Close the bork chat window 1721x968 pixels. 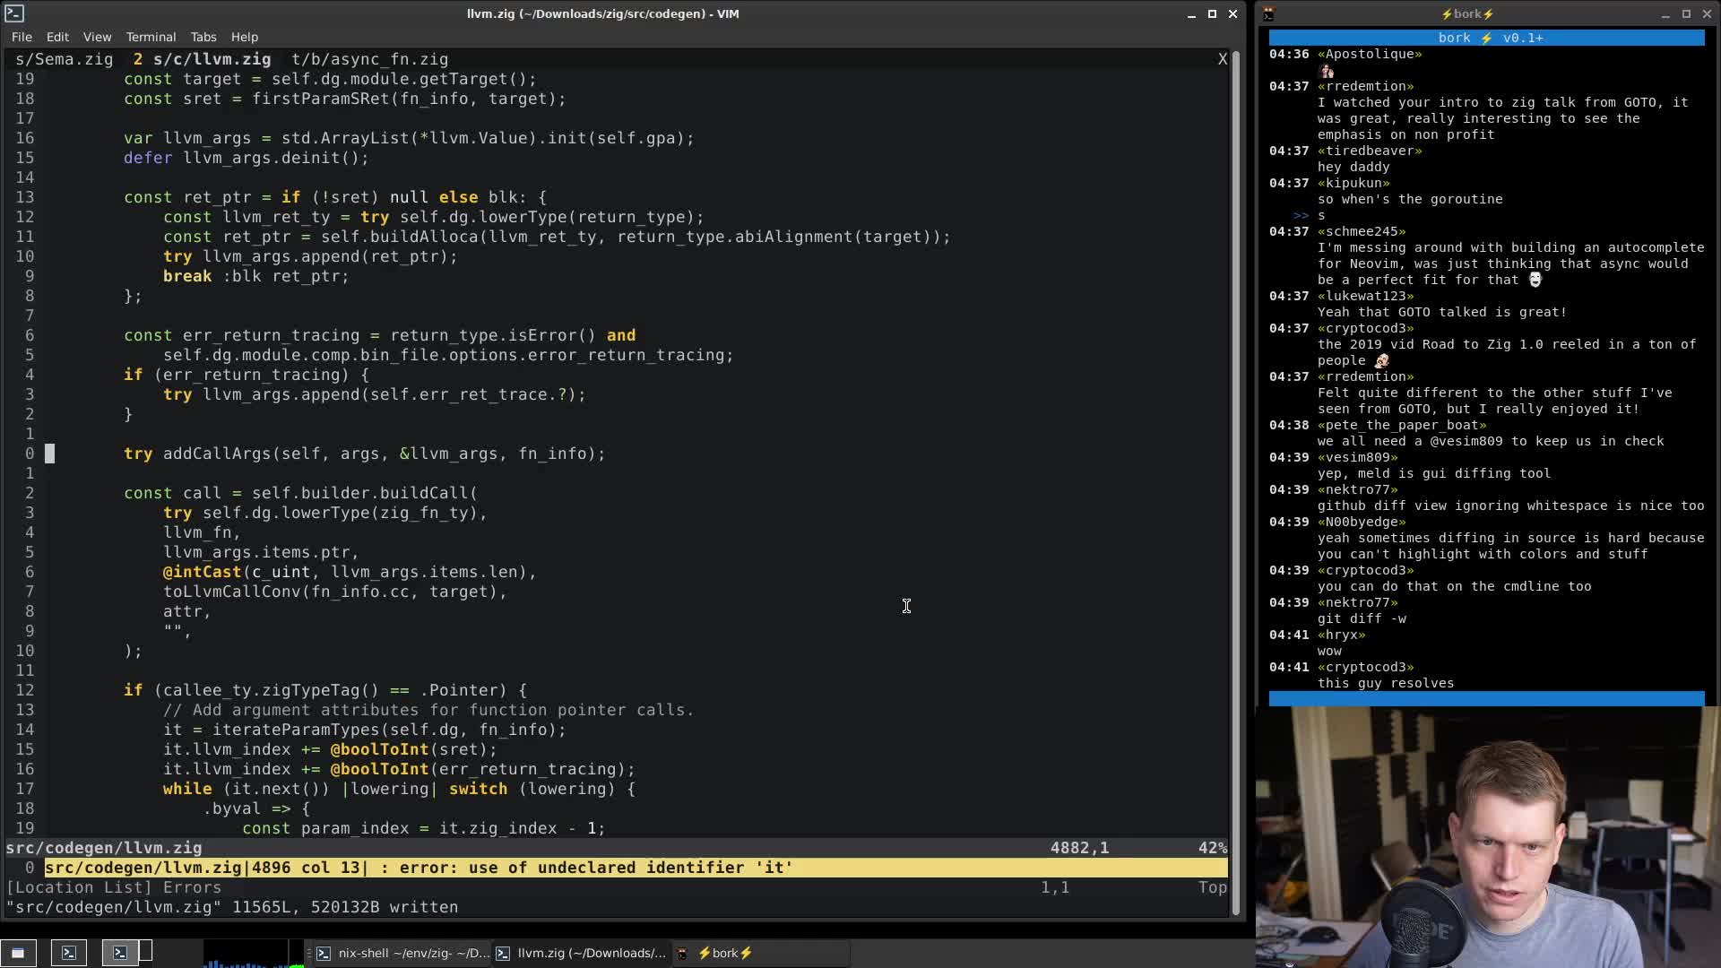(1707, 13)
